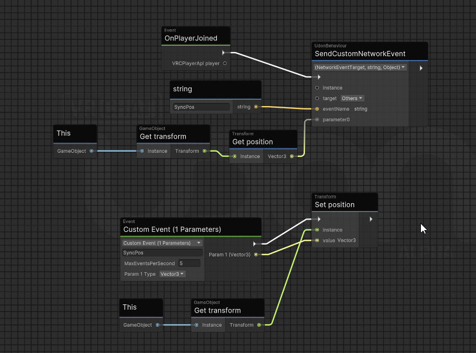The height and width of the screenshot is (353, 476).
Task: Select the VRCPlayerApi player output port
Action: pyautogui.click(x=225, y=63)
